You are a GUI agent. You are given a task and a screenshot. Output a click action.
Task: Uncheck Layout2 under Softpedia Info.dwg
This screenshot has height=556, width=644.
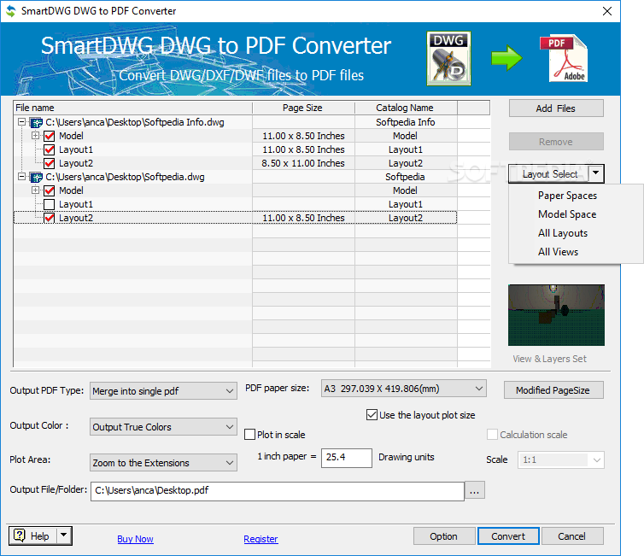(50, 163)
